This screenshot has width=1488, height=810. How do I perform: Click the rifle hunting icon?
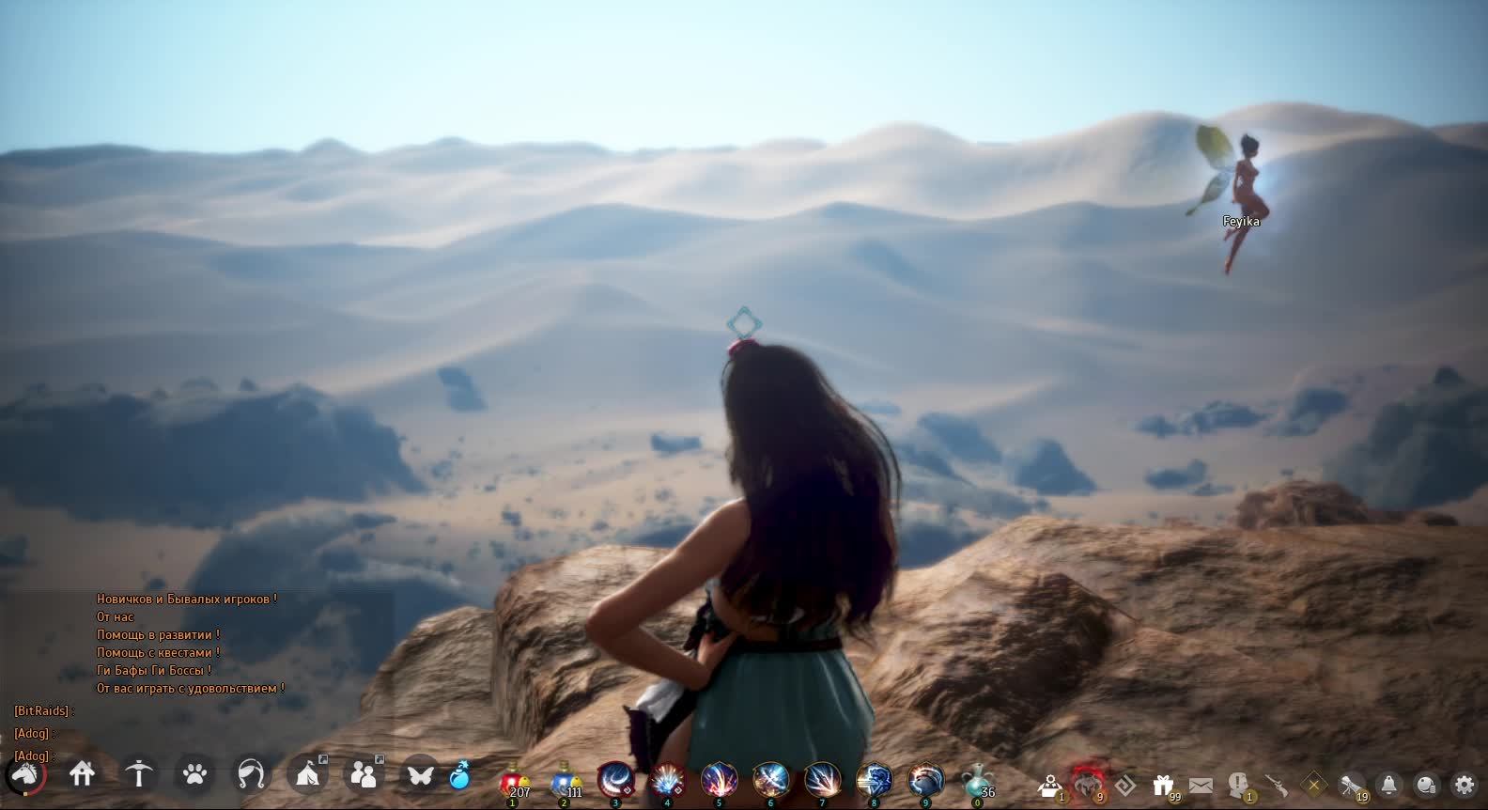1276,786
